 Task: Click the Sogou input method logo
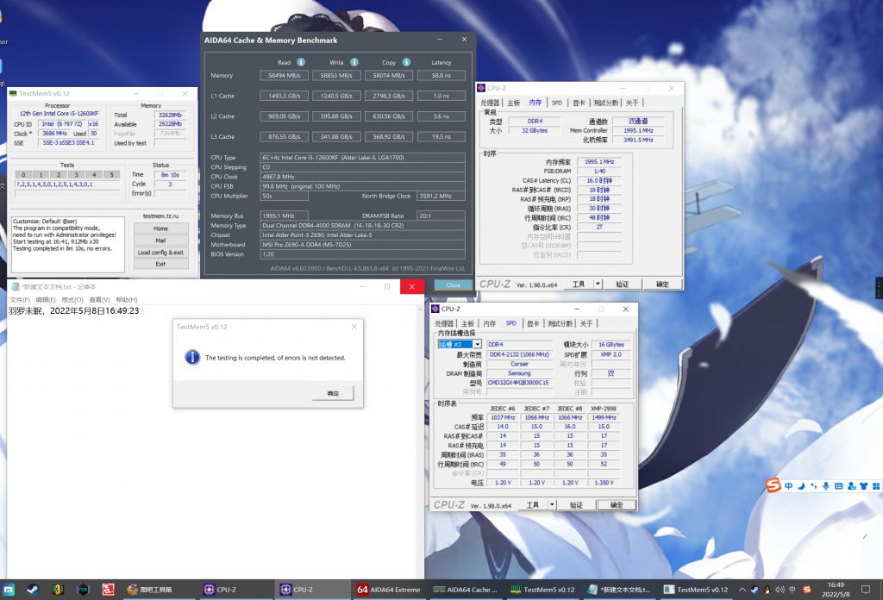774,487
